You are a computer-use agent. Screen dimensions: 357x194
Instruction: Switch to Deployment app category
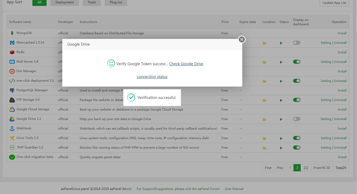65,2
